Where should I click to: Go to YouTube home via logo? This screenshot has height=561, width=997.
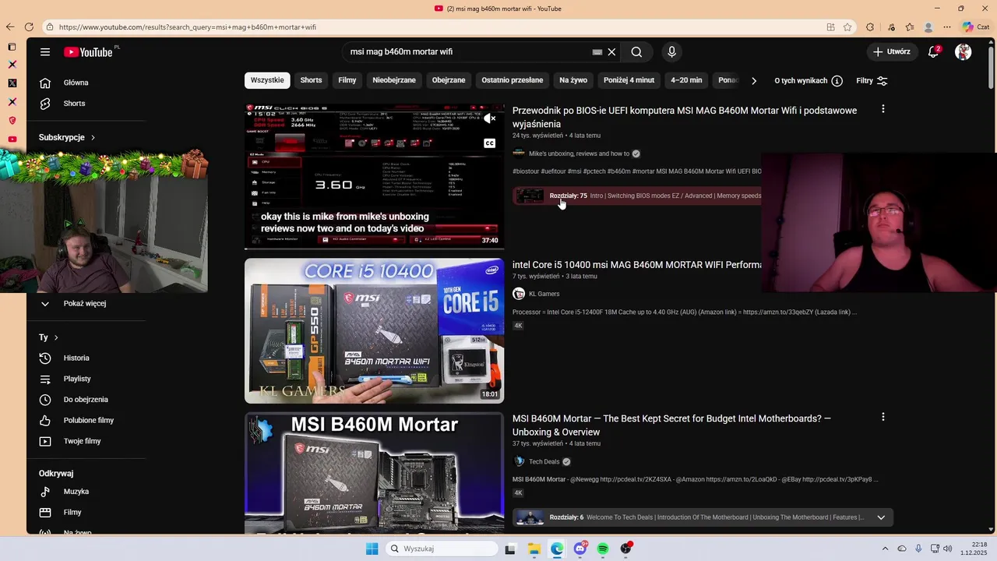(x=88, y=52)
